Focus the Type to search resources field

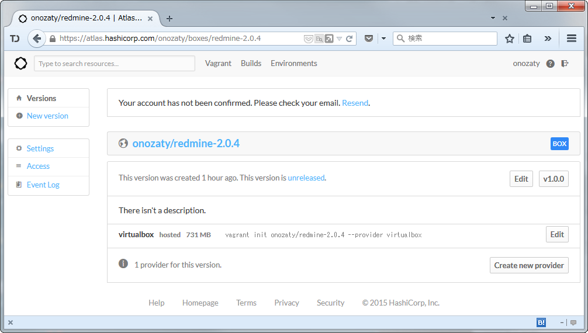pyautogui.click(x=115, y=63)
